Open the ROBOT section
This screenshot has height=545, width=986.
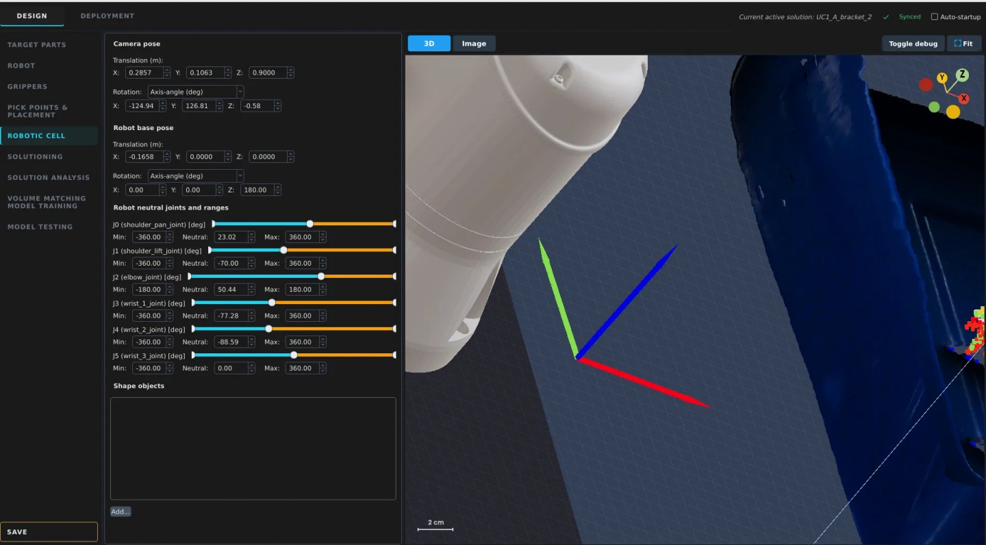click(x=21, y=66)
